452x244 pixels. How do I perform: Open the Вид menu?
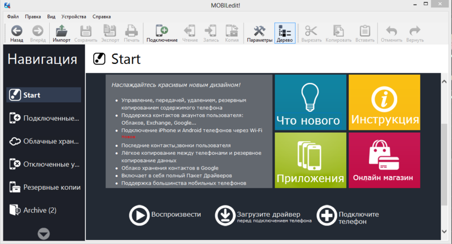(51, 17)
